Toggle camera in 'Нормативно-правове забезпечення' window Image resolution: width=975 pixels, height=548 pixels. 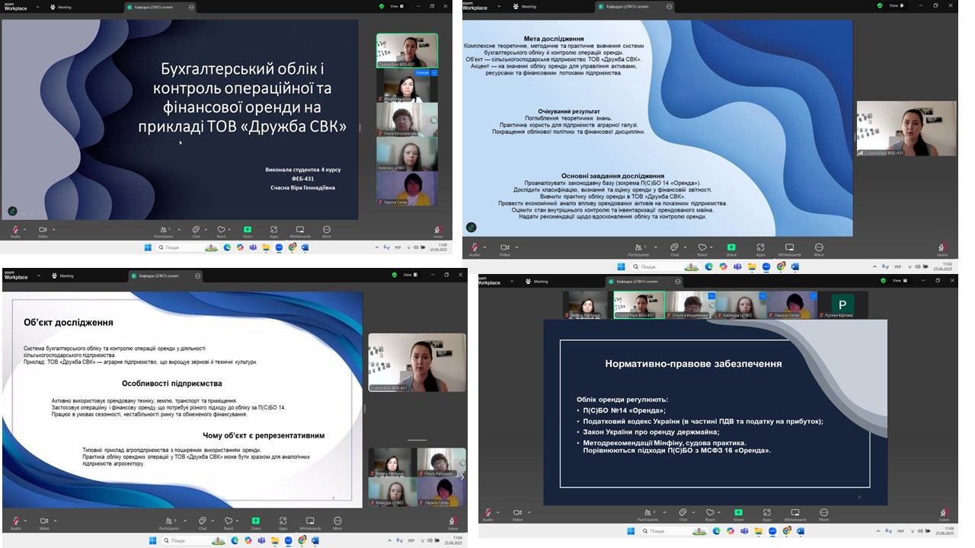pos(518,513)
